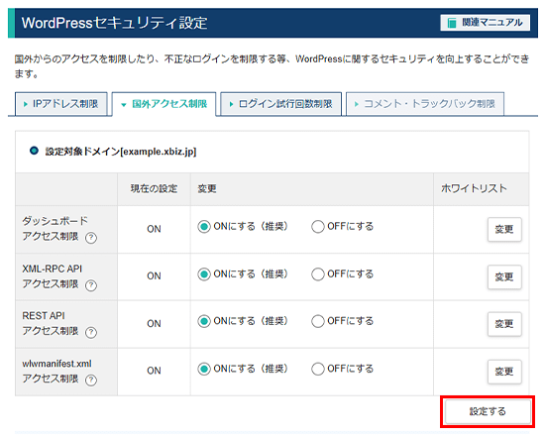Click 変更 whitelist button for REST API row
Screen dimensions: 545x436
pos(504,324)
